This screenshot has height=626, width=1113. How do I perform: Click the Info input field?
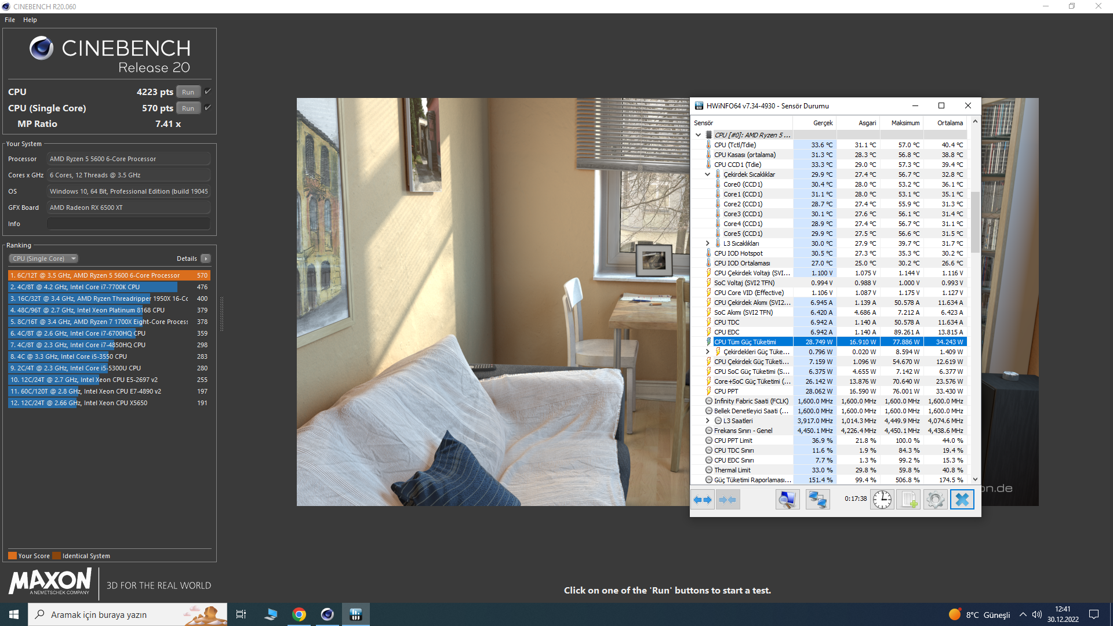[129, 224]
